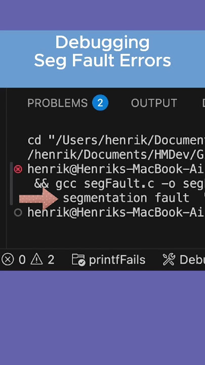Viewport: 205px width, 365px height.
Task: Click the Debugging Seg Fault Errors title
Action: coord(102,52)
